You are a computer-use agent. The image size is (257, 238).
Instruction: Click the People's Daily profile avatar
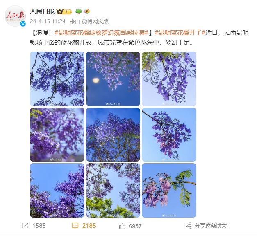[15, 16]
